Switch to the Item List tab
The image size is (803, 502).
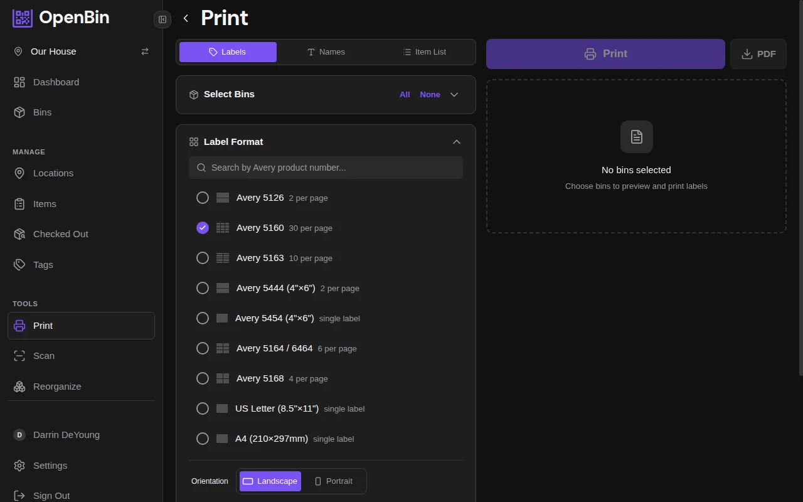(424, 52)
